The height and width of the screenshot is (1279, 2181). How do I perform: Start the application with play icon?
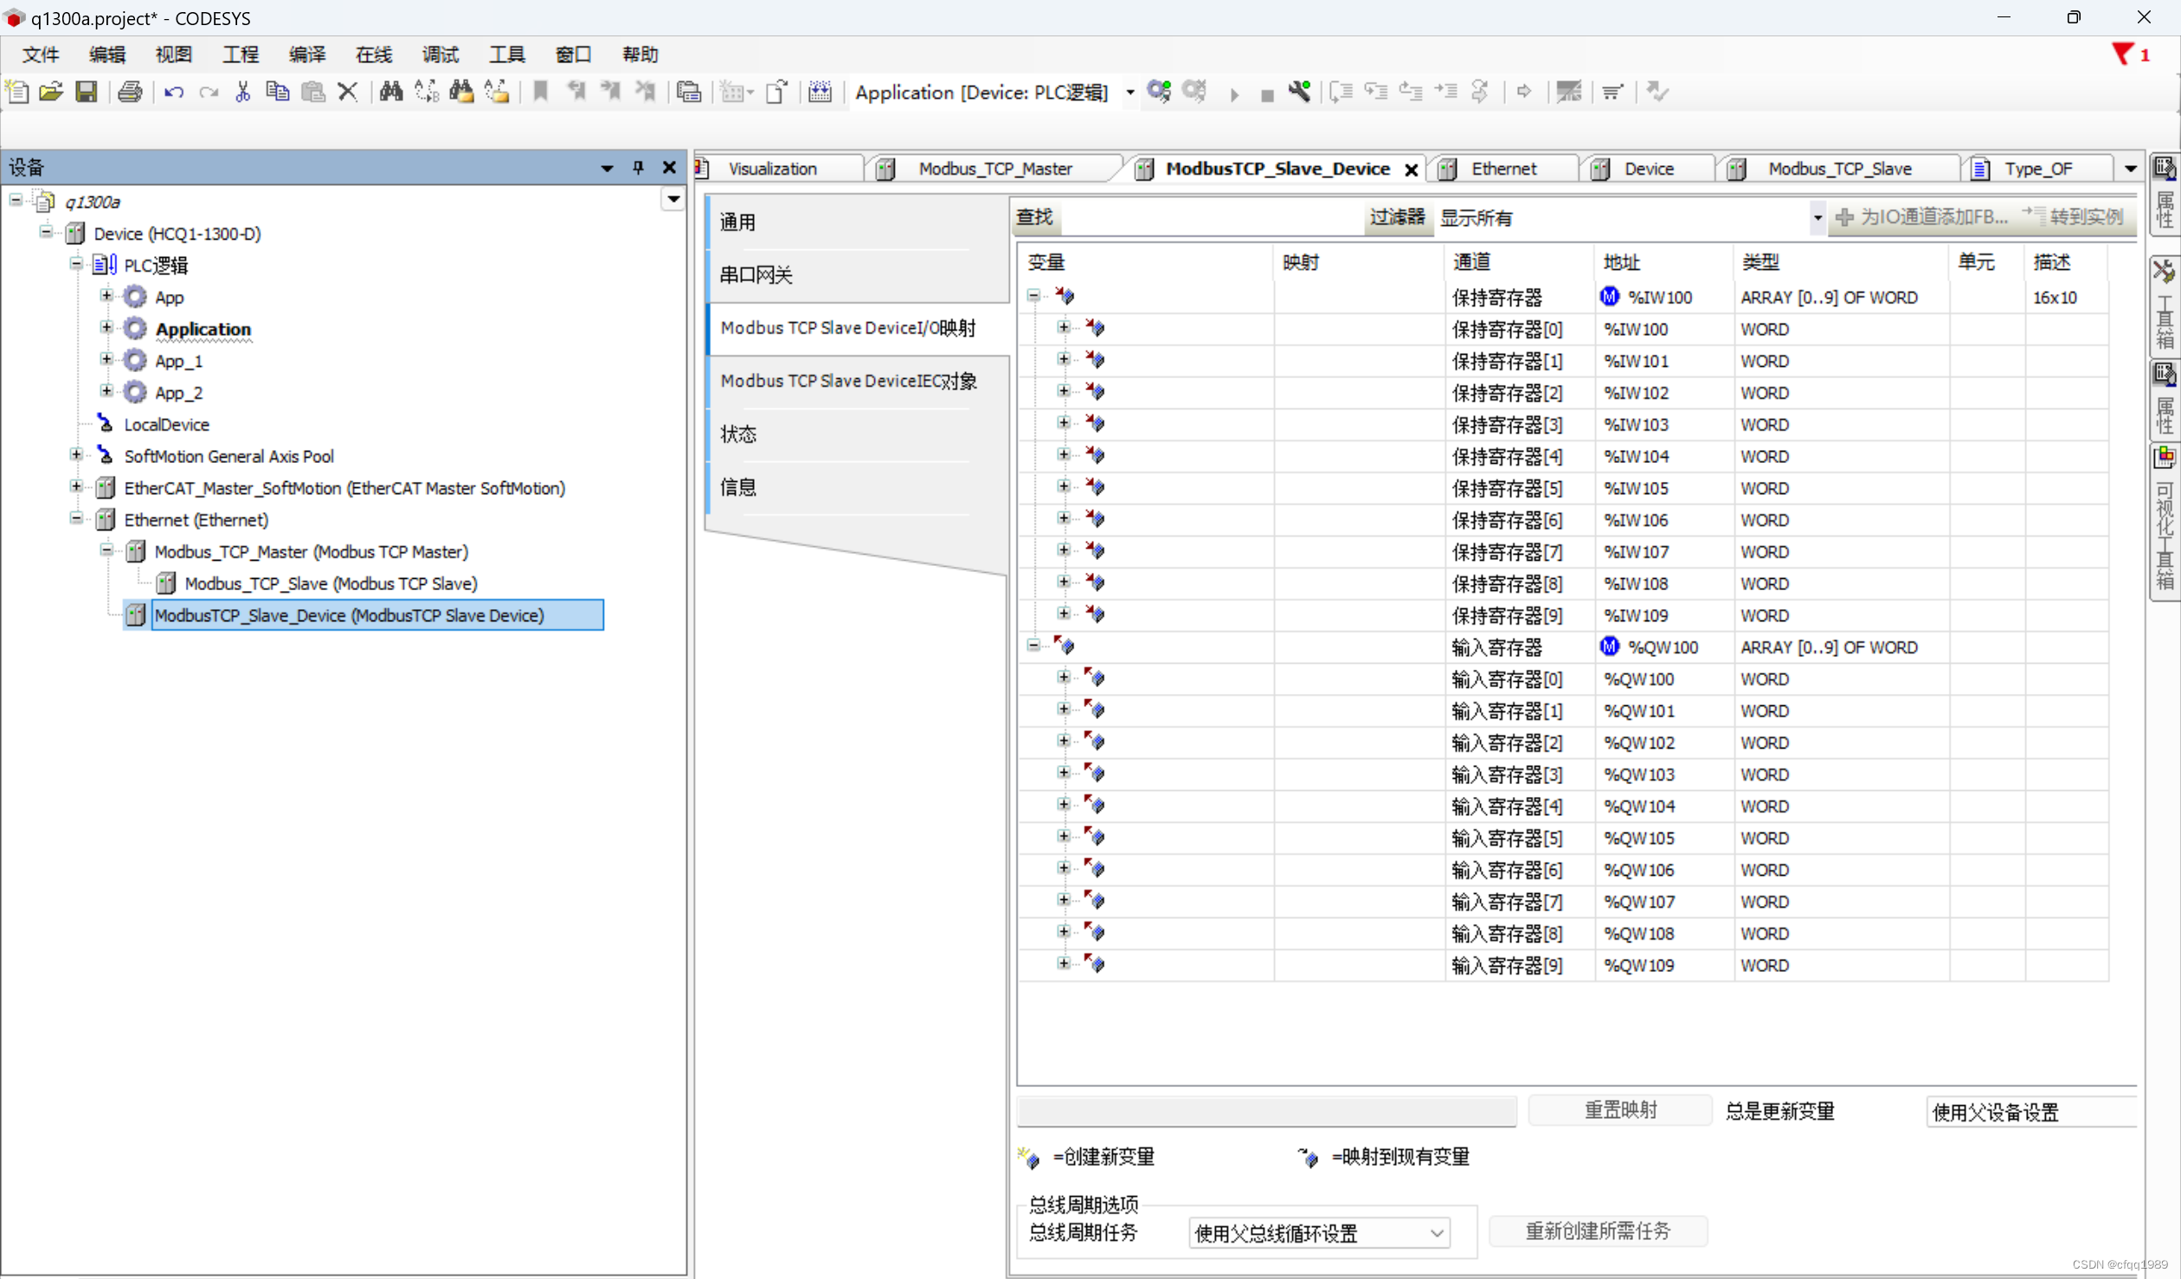point(1234,94)
